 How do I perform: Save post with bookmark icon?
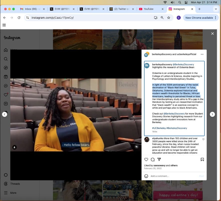(202, 159)
